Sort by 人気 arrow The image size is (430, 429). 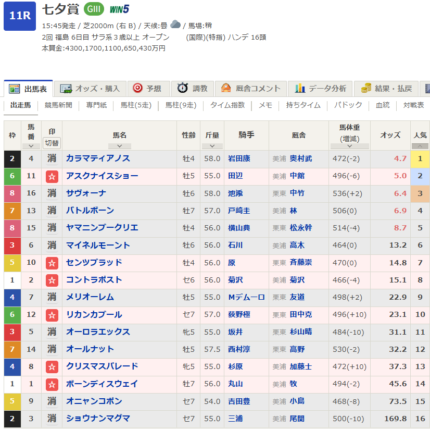(x=420, y=146)
